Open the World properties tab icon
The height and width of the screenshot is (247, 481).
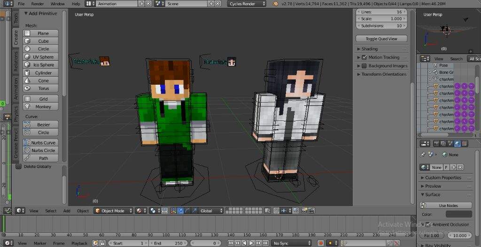point(458,143)
